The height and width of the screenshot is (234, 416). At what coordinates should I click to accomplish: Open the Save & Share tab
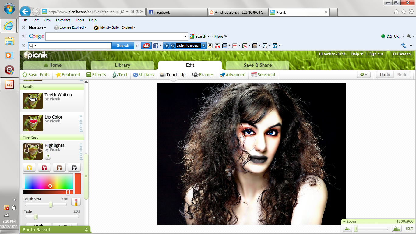click(258, 65)
